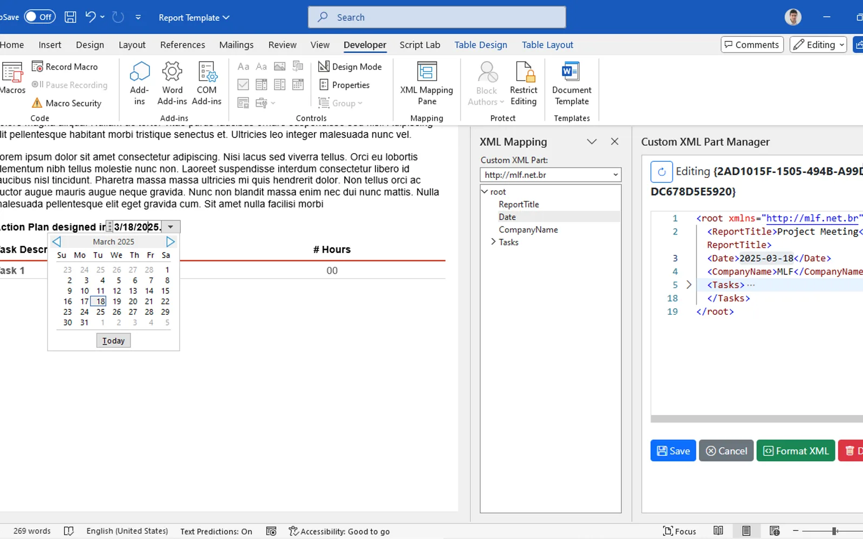Open Macro Security settings
This screenshot has width=863, height=539.
coord(67,103)
